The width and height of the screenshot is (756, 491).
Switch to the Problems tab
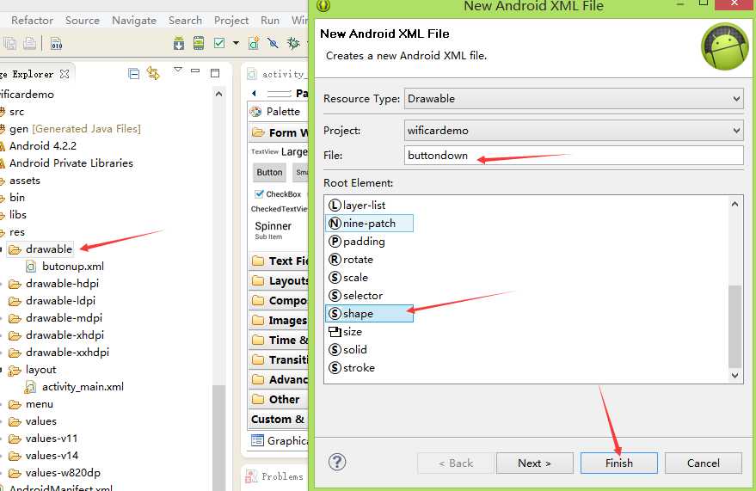point(275,476)
